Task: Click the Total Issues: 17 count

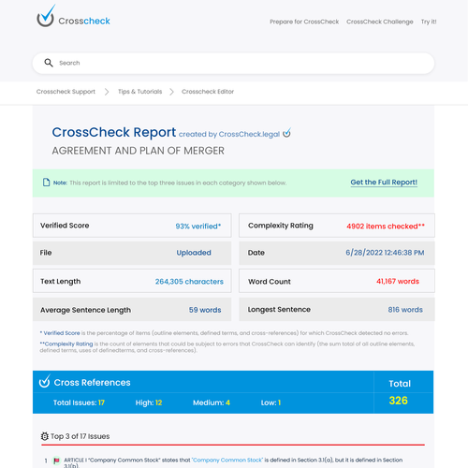Action: click(79, 402)
